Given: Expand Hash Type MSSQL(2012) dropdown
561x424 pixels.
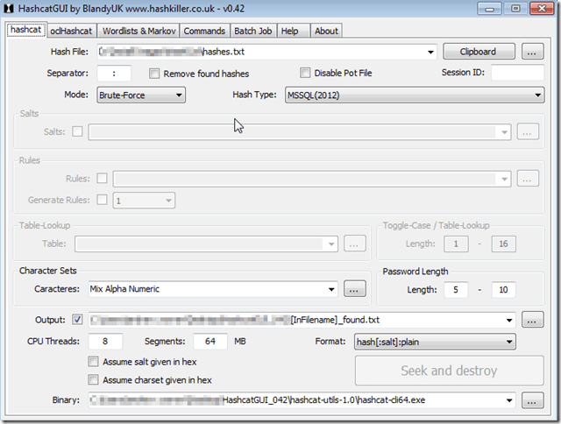Looking at the screenshot, I should 414,95.
